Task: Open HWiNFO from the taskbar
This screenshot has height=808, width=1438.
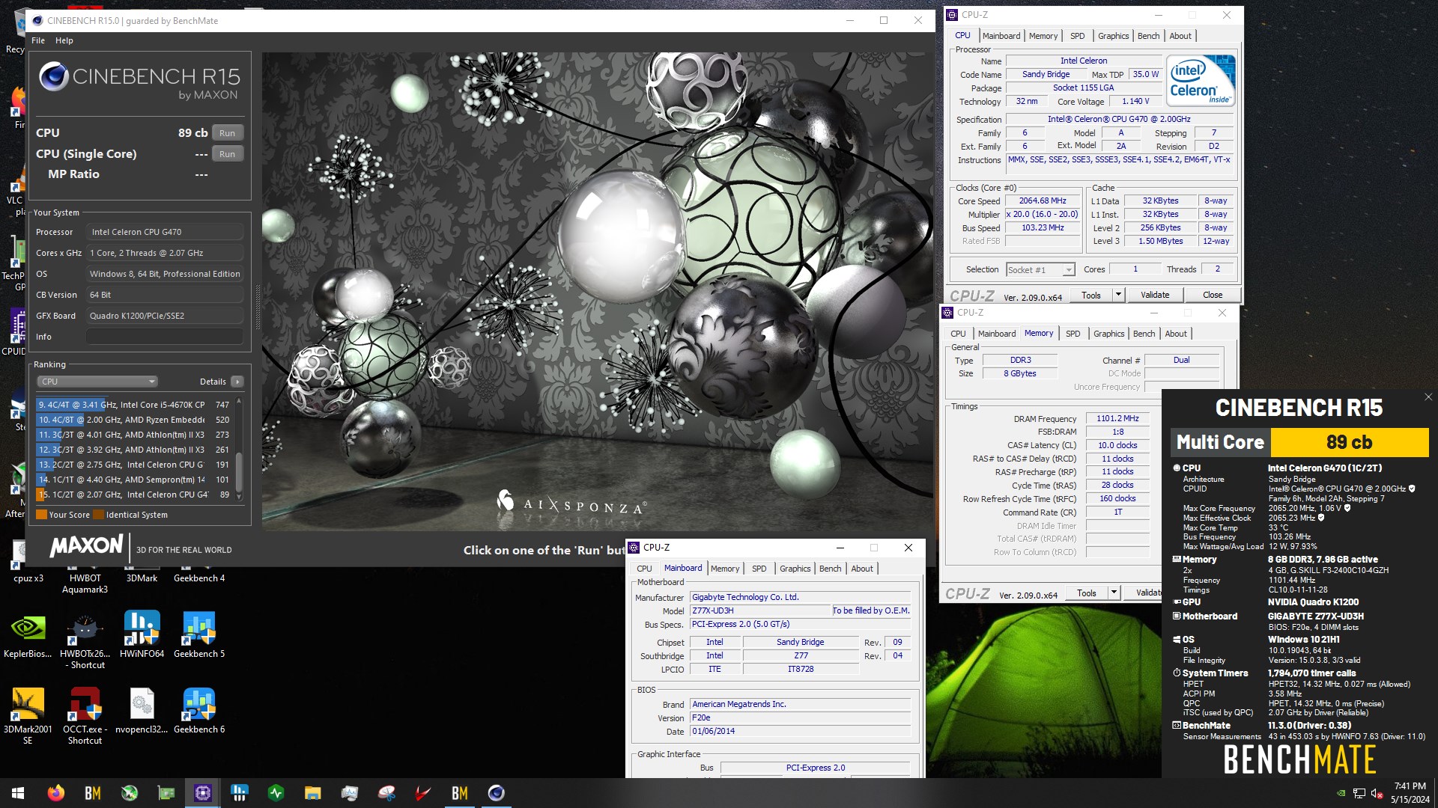Action: point(240,793)
